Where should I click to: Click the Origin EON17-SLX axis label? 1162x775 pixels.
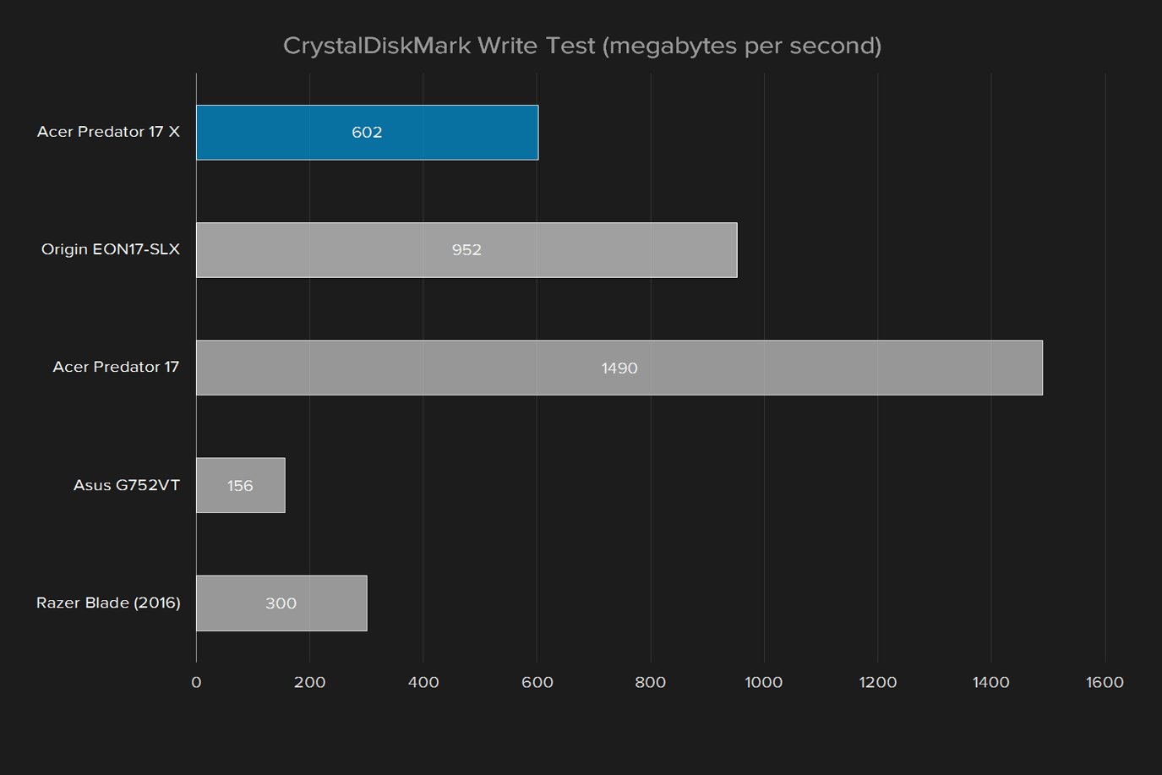tap(111, 249)
